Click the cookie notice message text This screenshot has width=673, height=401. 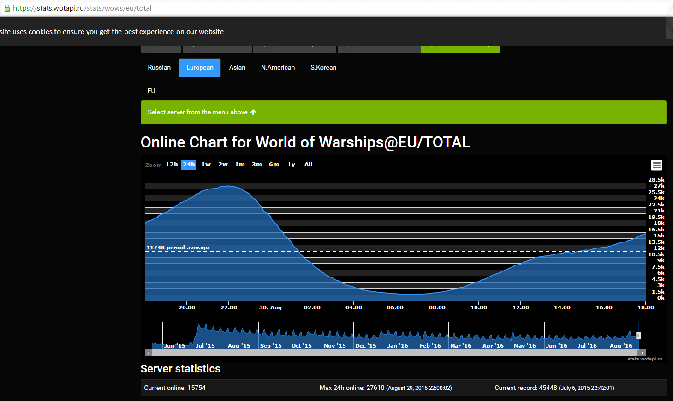coord(112,32)
